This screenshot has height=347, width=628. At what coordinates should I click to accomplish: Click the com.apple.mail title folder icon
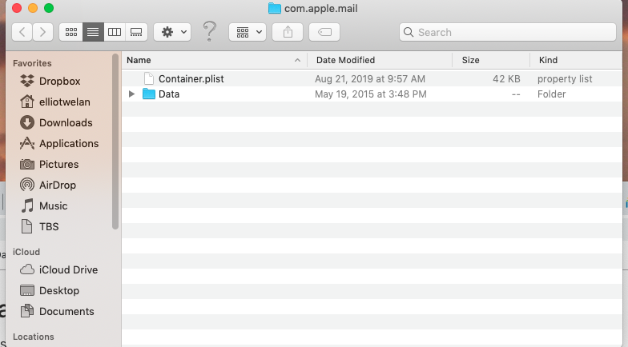click(x=274, y=8)
